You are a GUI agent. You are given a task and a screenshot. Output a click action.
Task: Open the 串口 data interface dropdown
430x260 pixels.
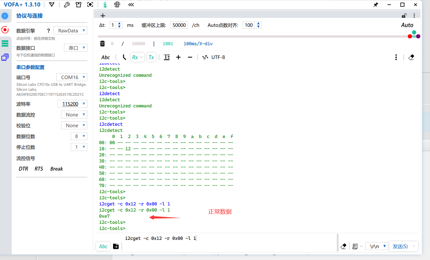pyautogui.click(x=76, y=48)
